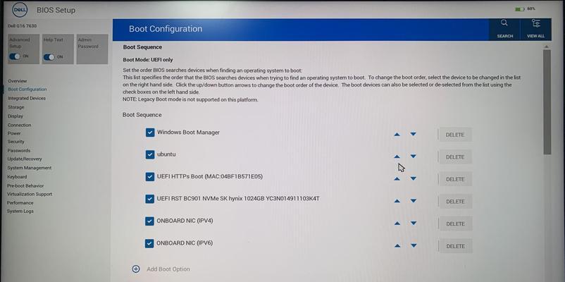Move UEFI RST BC901 NVMe entry down
565x282 pixels.
[414, 201]
